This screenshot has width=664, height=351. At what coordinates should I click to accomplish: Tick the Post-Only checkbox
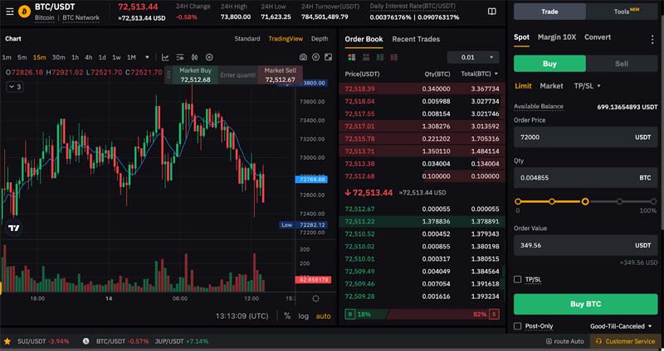tap(517, 326)
